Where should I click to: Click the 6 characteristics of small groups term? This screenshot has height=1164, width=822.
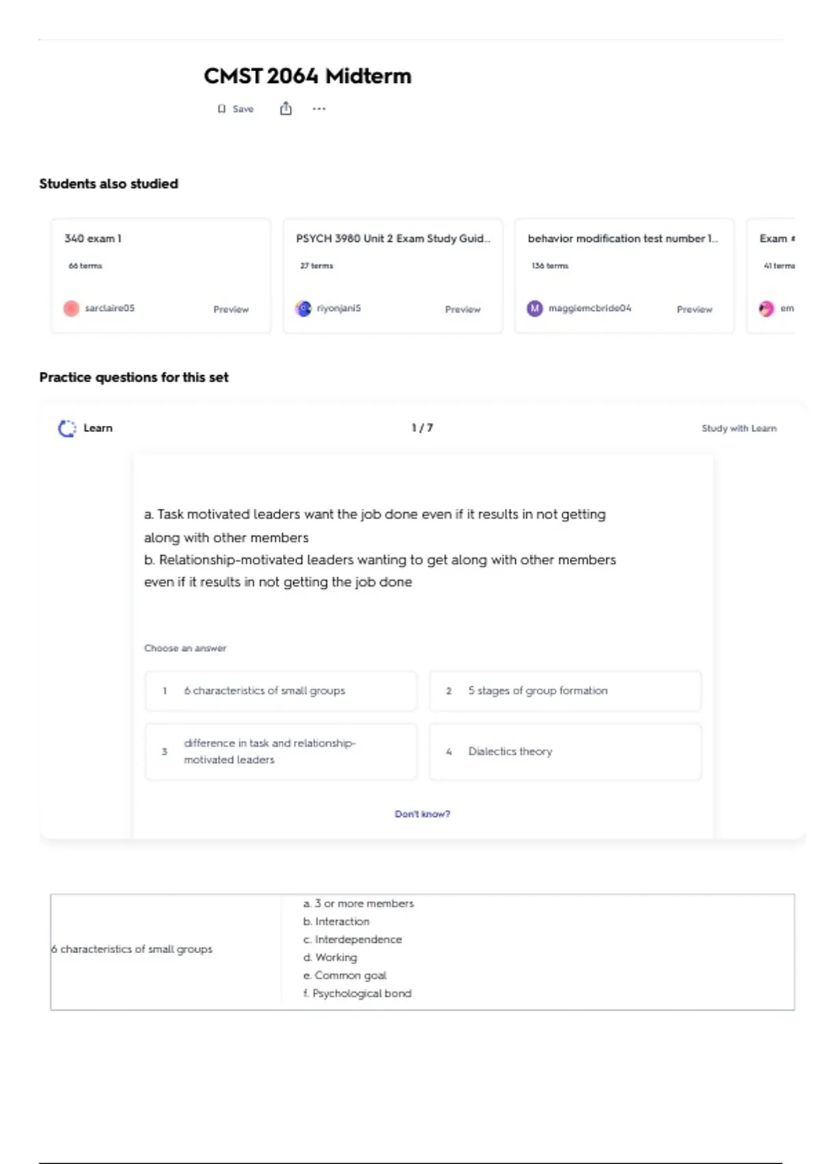[x=132, y=949]
